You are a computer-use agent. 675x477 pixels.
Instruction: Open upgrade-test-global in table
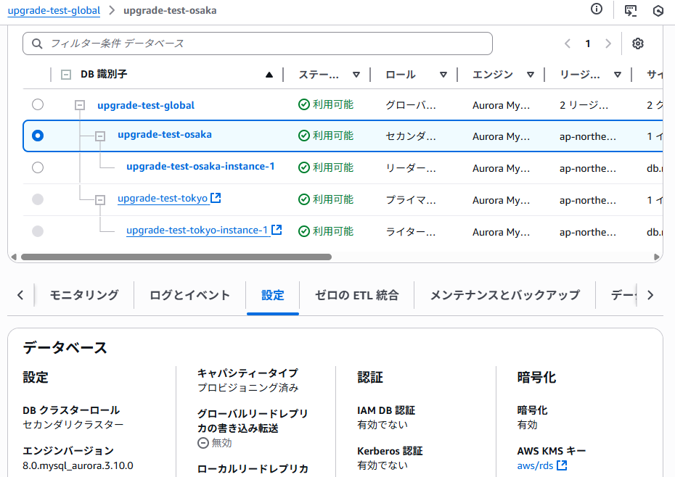point(146,105)
